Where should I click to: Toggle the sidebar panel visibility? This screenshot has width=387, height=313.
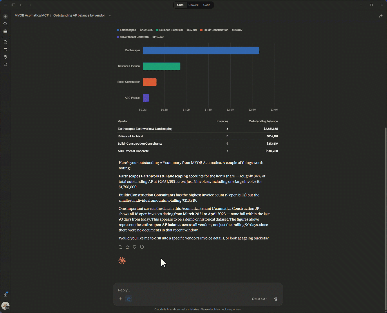pyautogui.click(x=13, y=5)
